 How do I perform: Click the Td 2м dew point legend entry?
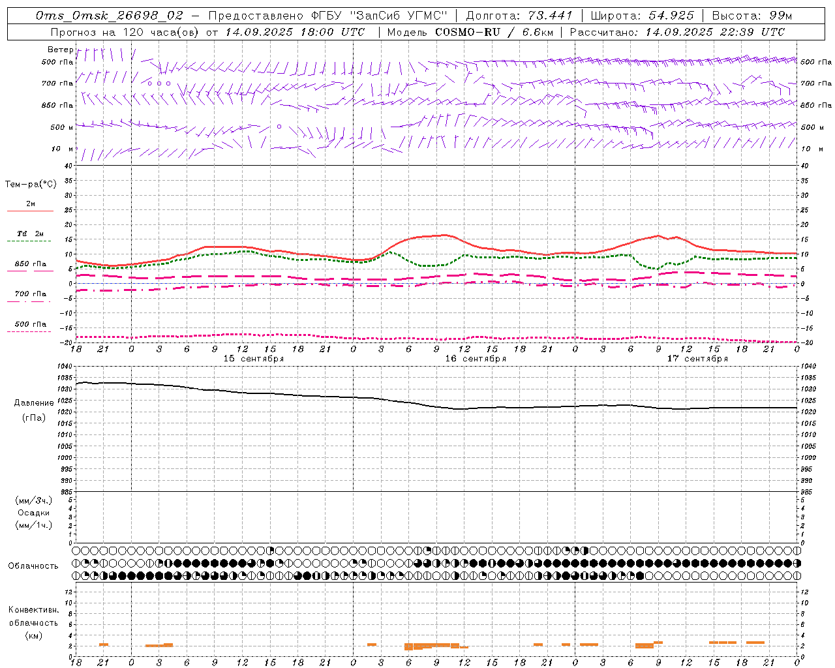click(x=30, y=234)
